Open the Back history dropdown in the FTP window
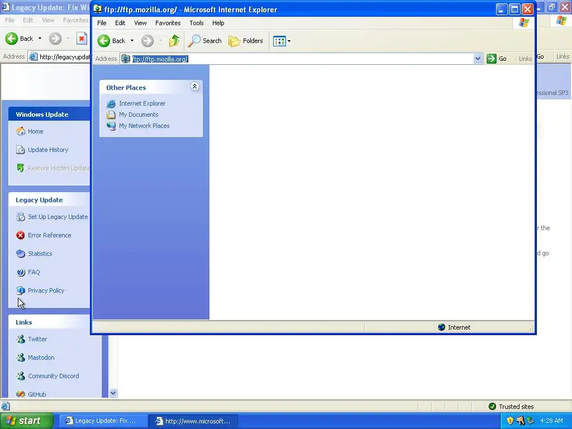This screenshot has height=429, width=572. click(x=132, y=41)
